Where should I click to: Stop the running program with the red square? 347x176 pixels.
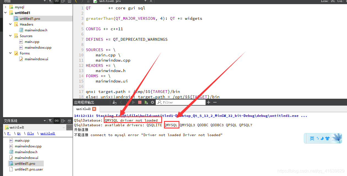tap(140, 102)
